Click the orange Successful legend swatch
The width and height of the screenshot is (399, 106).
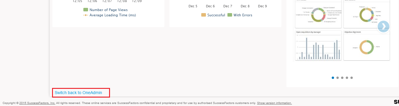pos(204,15)
